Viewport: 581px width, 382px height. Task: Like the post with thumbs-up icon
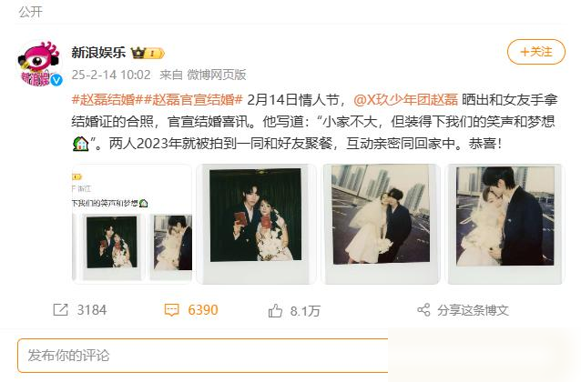click(275, 310)
